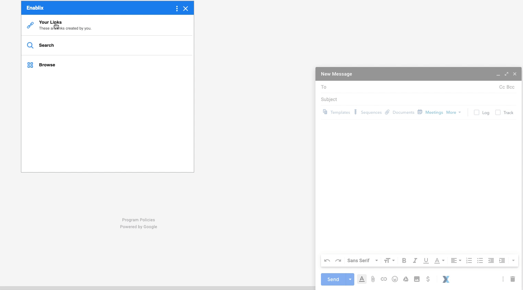
Task: Click the dollar sign send money icon
Action: 428,279
